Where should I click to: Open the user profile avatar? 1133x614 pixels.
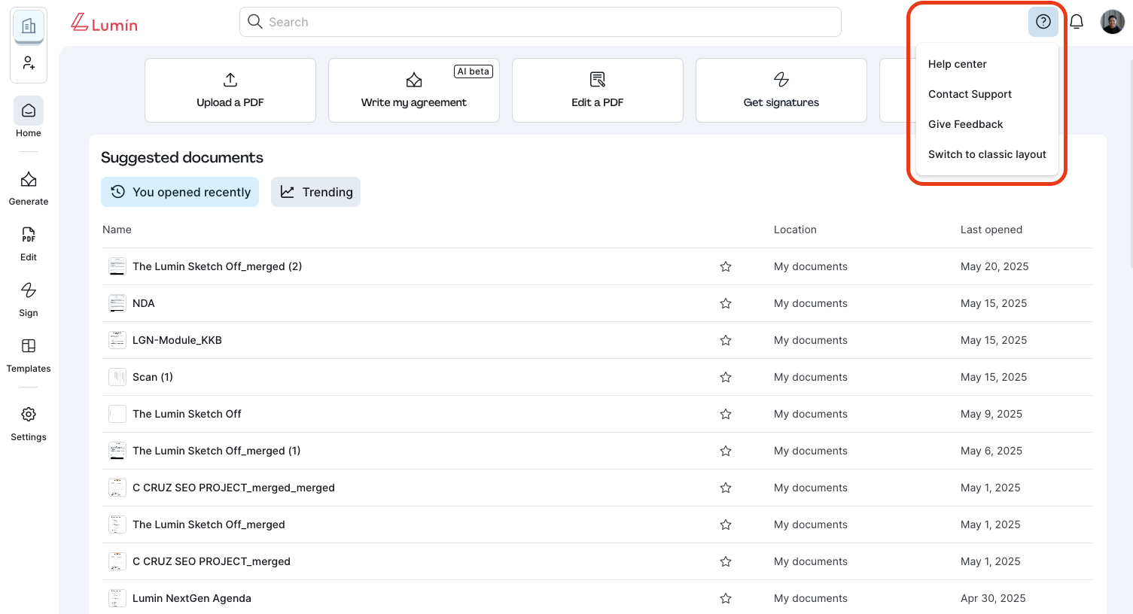[x=1112, y=22]
